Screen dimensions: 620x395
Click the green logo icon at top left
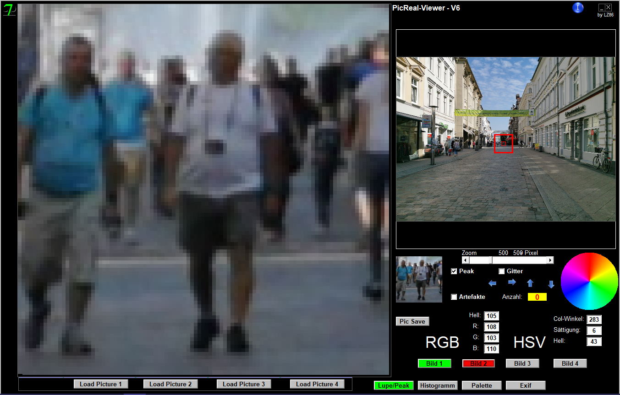click(x=8, y=10)
